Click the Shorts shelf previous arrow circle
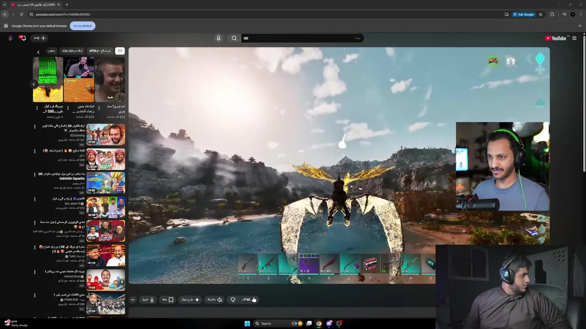 click(x=33, y=84)
